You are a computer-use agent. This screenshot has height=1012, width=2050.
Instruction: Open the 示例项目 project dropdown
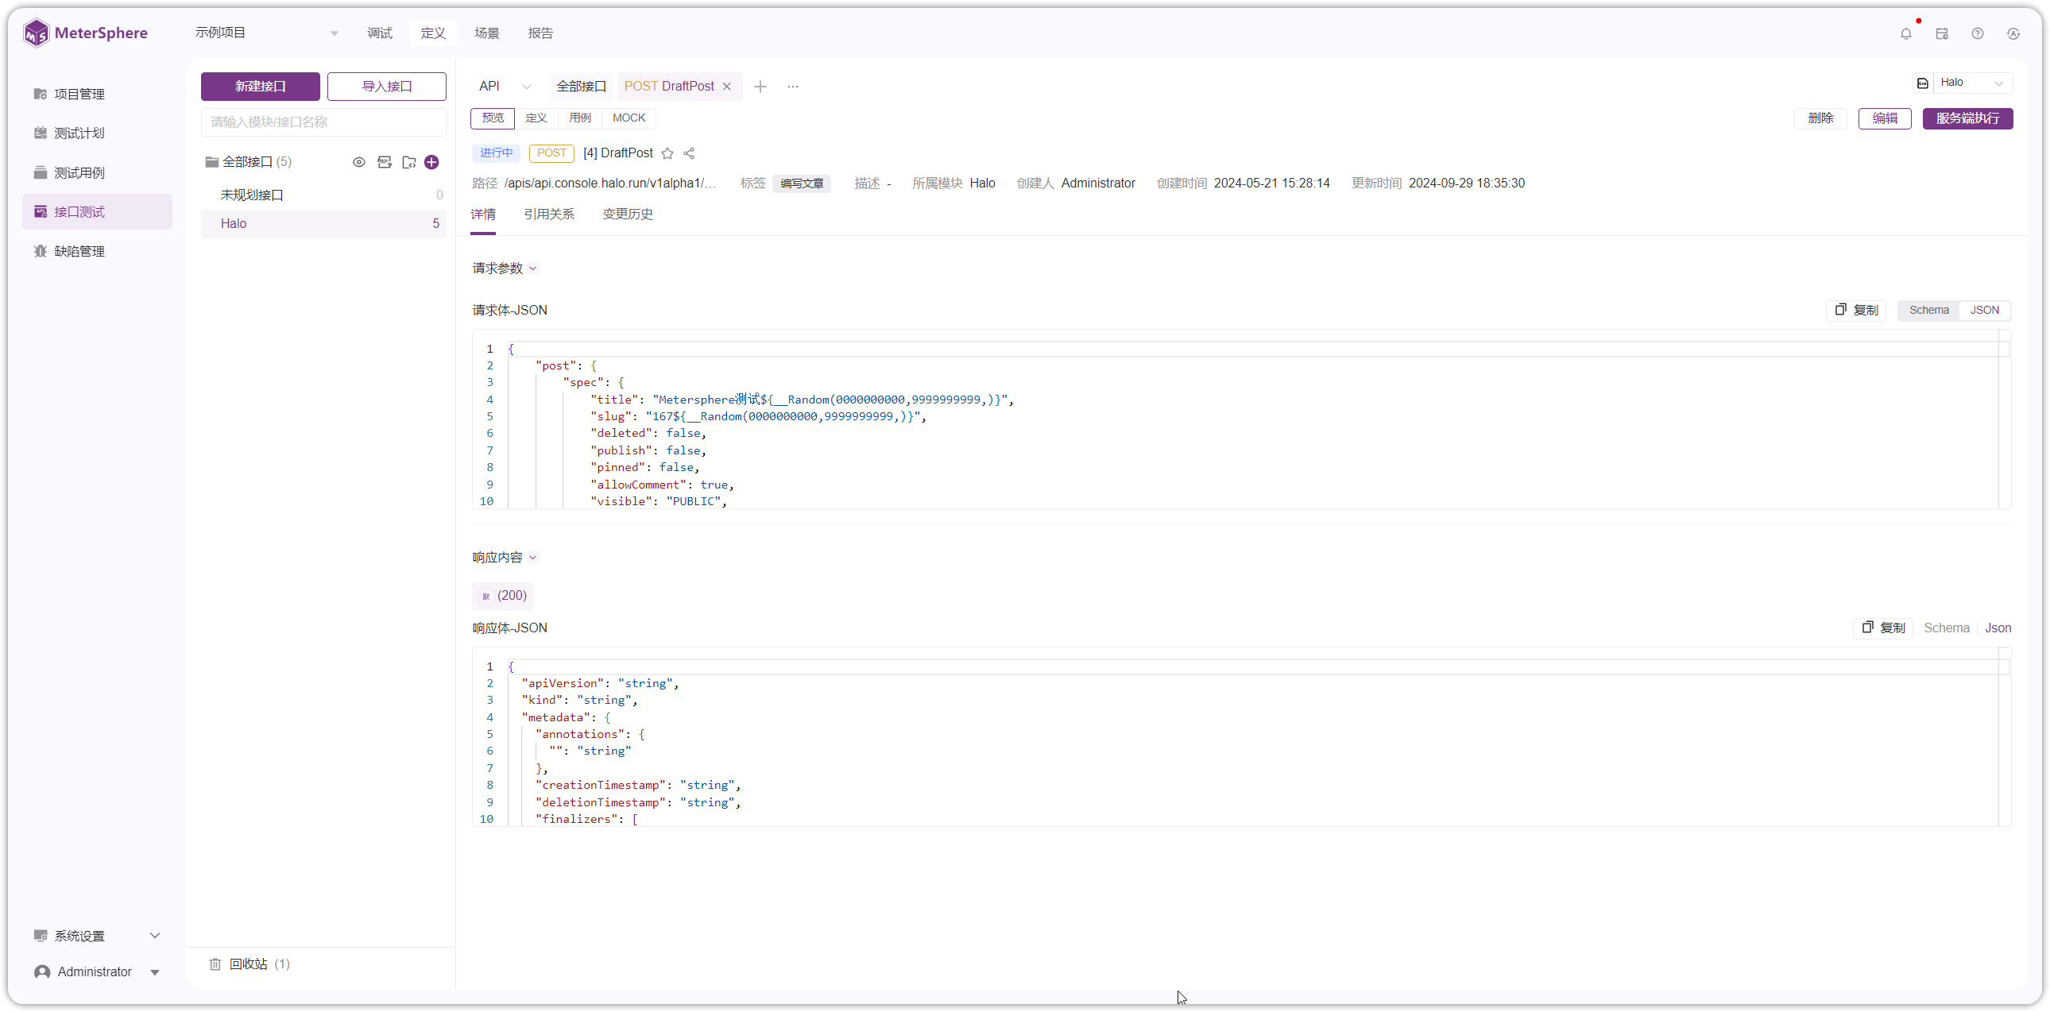[x=267, y=33]
